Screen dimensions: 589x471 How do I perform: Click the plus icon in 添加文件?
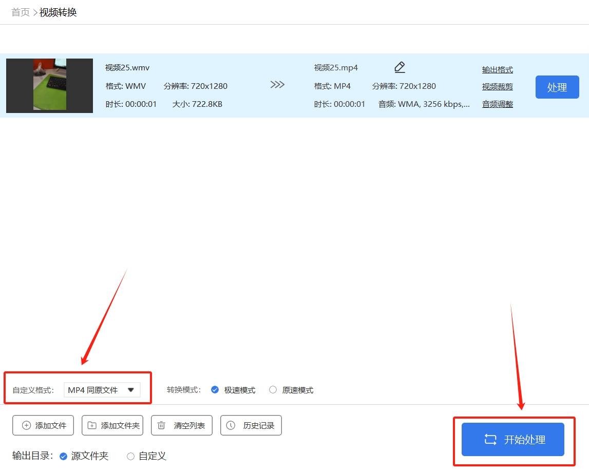click(26, 425)
